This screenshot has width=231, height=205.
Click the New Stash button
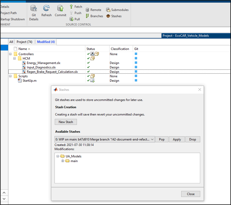coord(66,122)
